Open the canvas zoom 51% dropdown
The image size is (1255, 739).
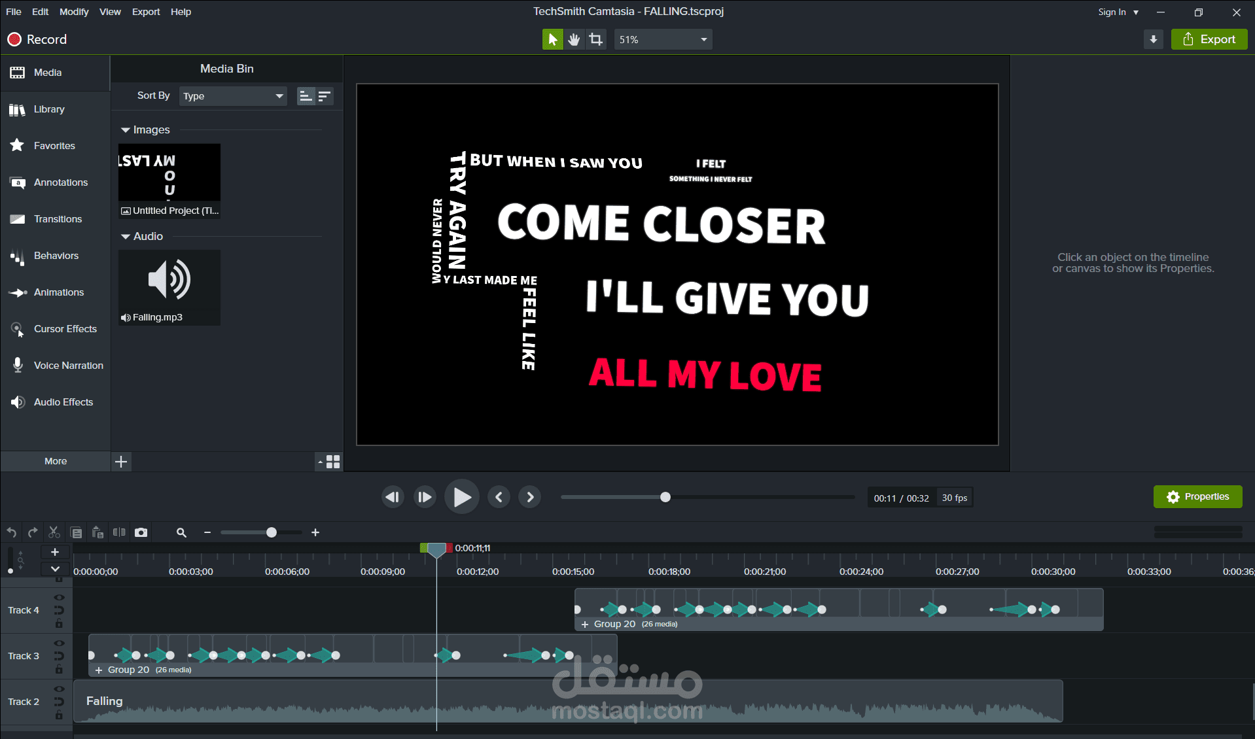(x=663, y=39)
